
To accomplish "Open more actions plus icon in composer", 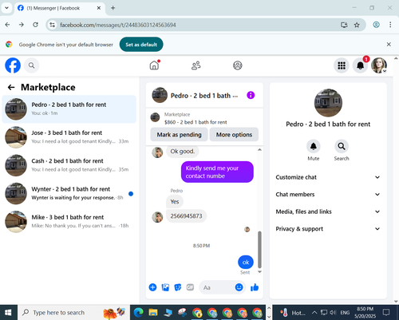I will click(152, 287).
